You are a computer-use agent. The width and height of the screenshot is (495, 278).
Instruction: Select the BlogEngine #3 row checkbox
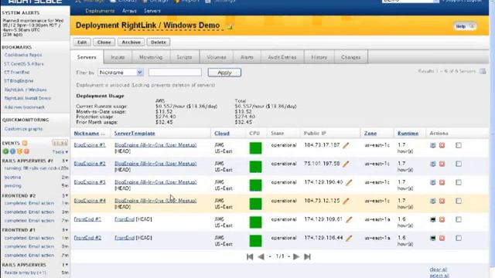tap(459, 182)
